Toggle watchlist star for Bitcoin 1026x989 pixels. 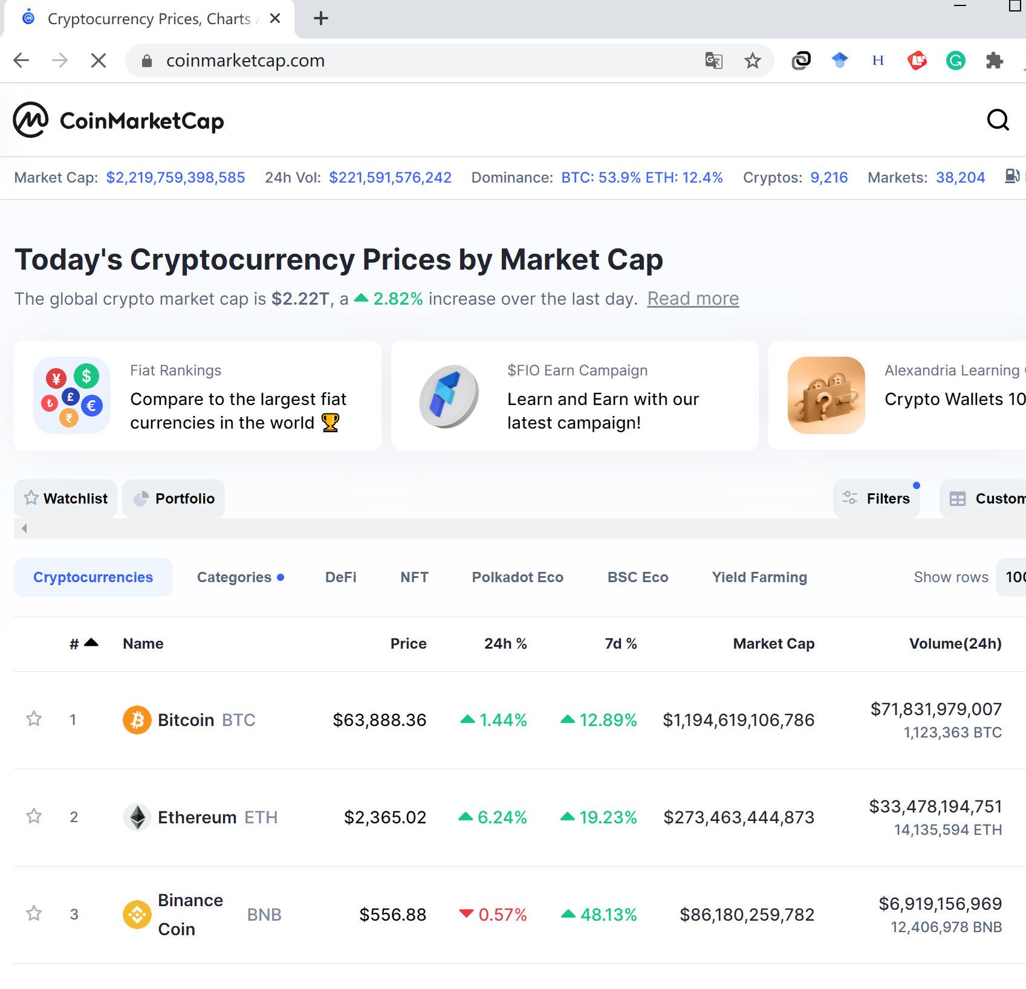(x=34, y=719)
